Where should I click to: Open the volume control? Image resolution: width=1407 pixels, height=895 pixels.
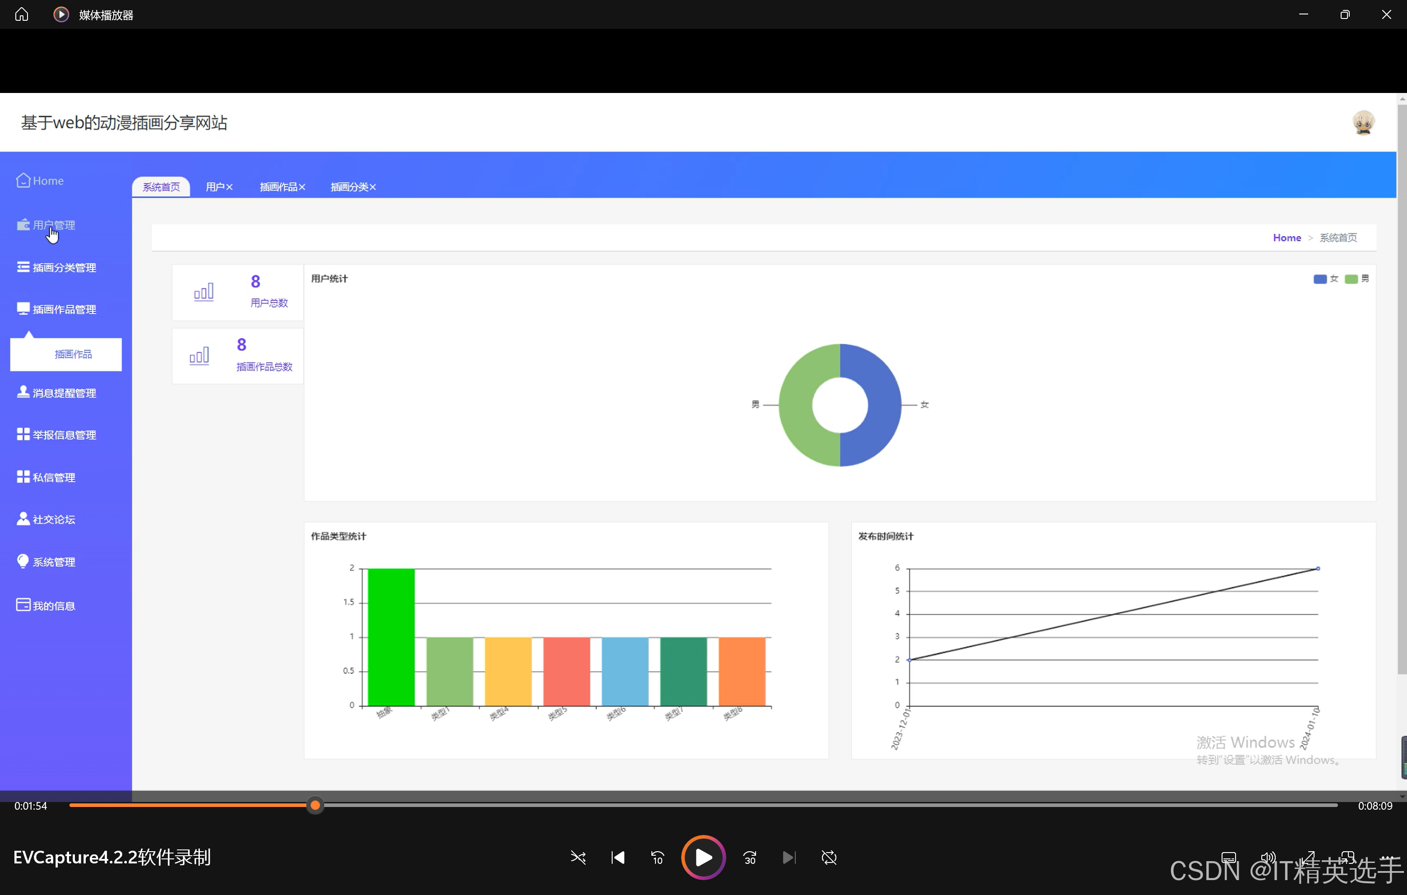(1269, 858)
